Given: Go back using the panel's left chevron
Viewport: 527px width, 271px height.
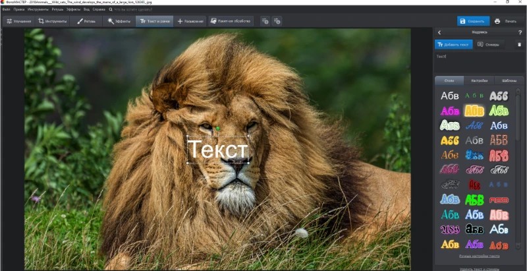Looking at the screenshot, I should click(439, 32).
